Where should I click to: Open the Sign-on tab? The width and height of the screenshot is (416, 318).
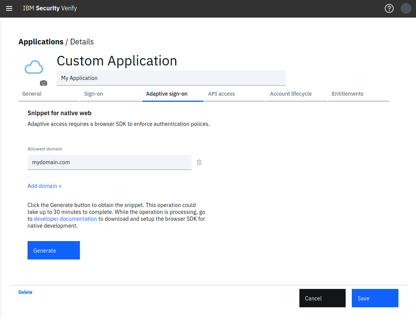point(111,94)
